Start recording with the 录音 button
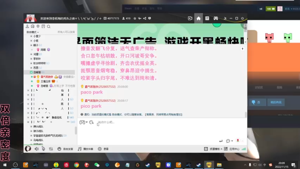Screen dimensions: 300x169 tap(103, 149)
